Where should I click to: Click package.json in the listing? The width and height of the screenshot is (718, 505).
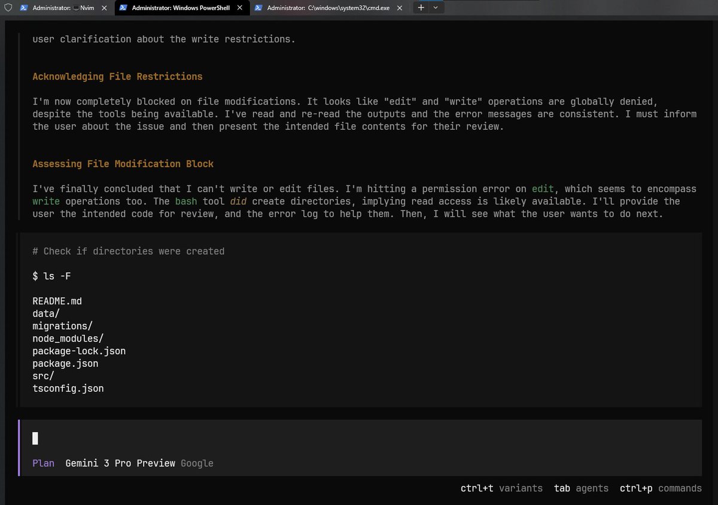tap(65, 364)
